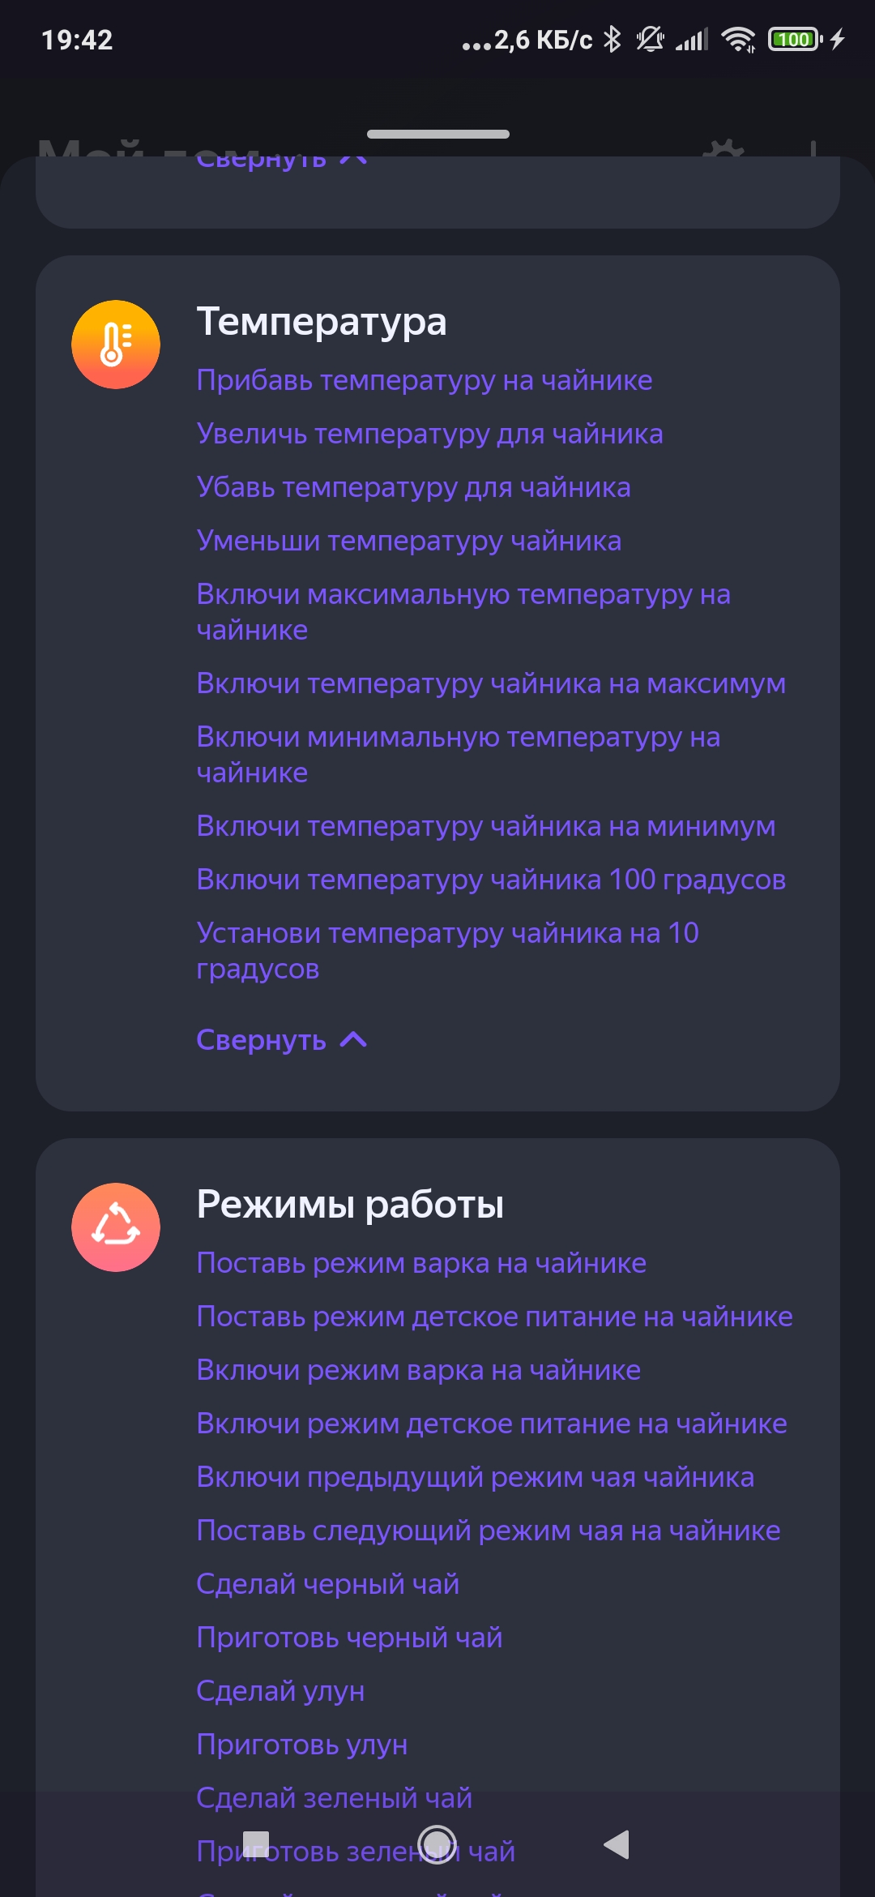Tap the Режимы работы cycle-arrows icon
The image size is (875, 1897).
[x=116, y=1227]
